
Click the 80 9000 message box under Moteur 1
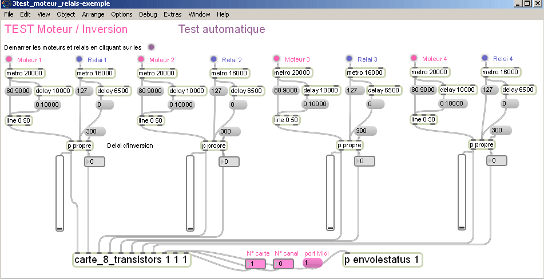pos(18,91)
